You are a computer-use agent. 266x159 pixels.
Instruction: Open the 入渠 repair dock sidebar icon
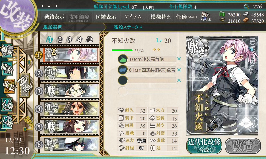tap(7, 105)
